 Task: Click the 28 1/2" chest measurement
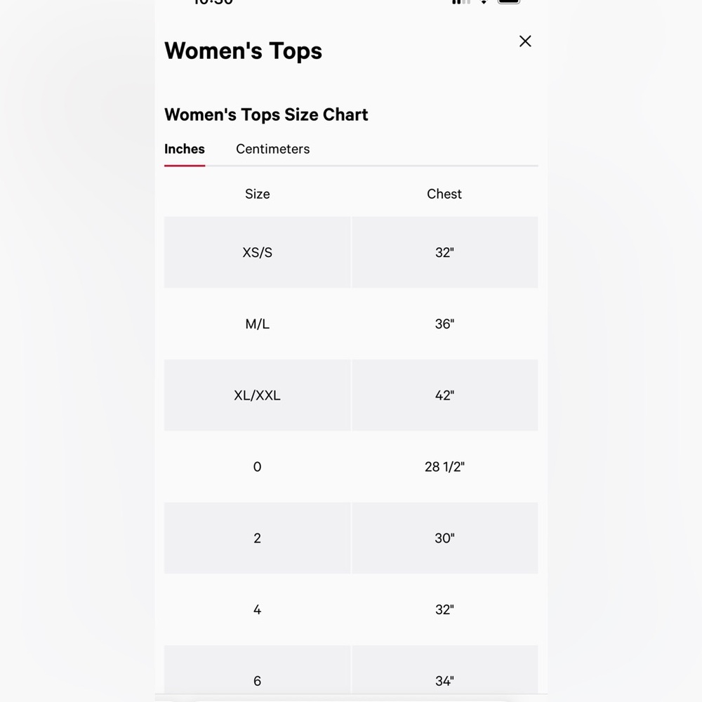(444, 467)
